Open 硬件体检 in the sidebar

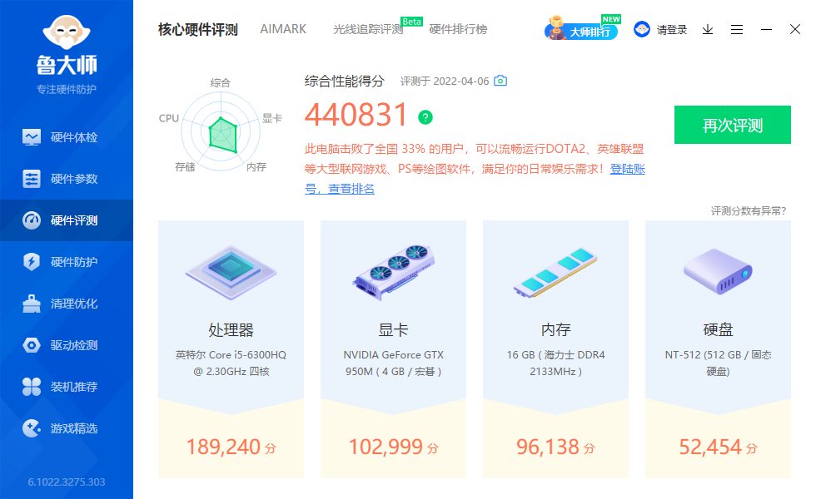(67, 137)
